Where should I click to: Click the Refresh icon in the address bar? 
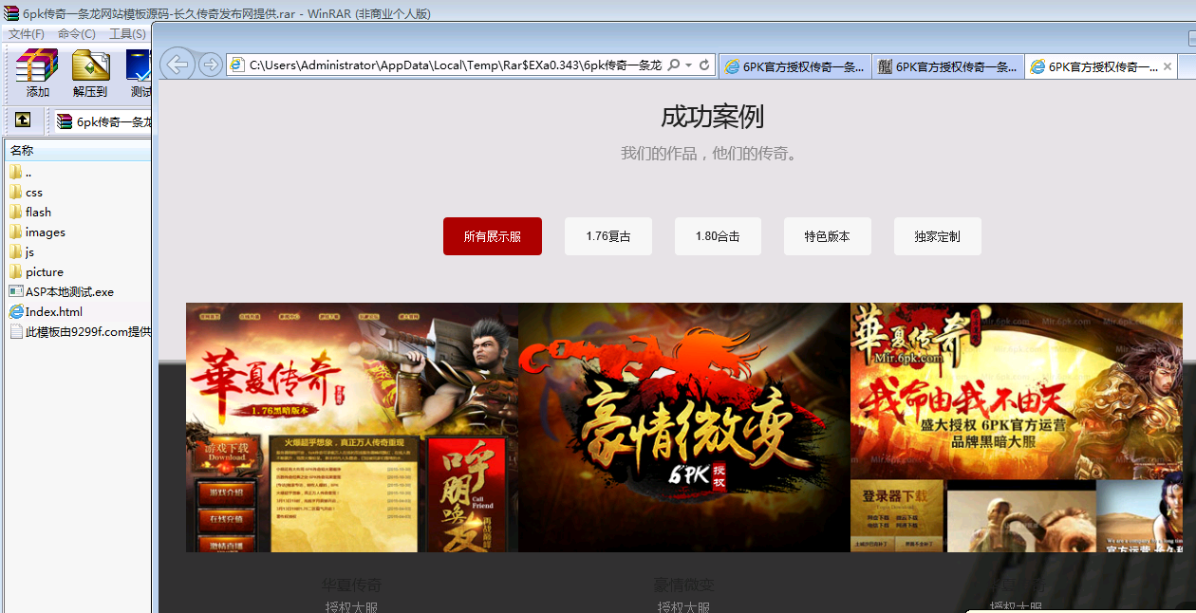tap(704, 65)
